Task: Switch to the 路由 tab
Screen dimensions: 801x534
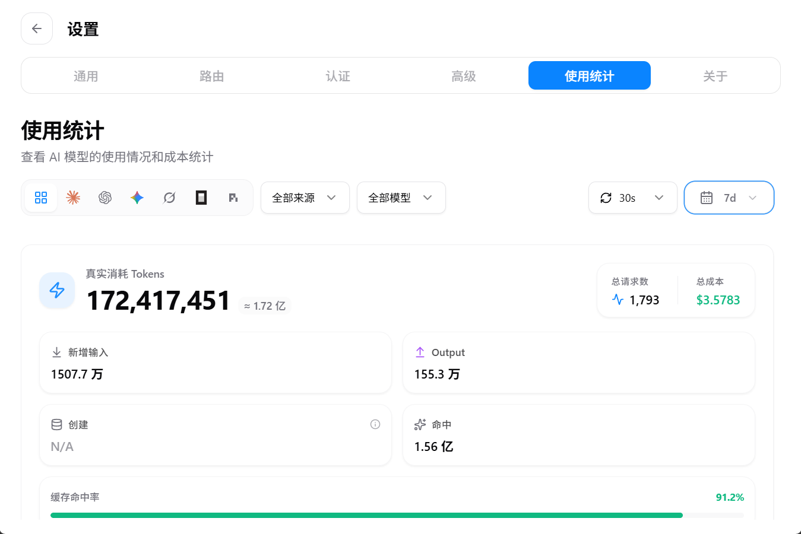Action: tap(212, 76)
